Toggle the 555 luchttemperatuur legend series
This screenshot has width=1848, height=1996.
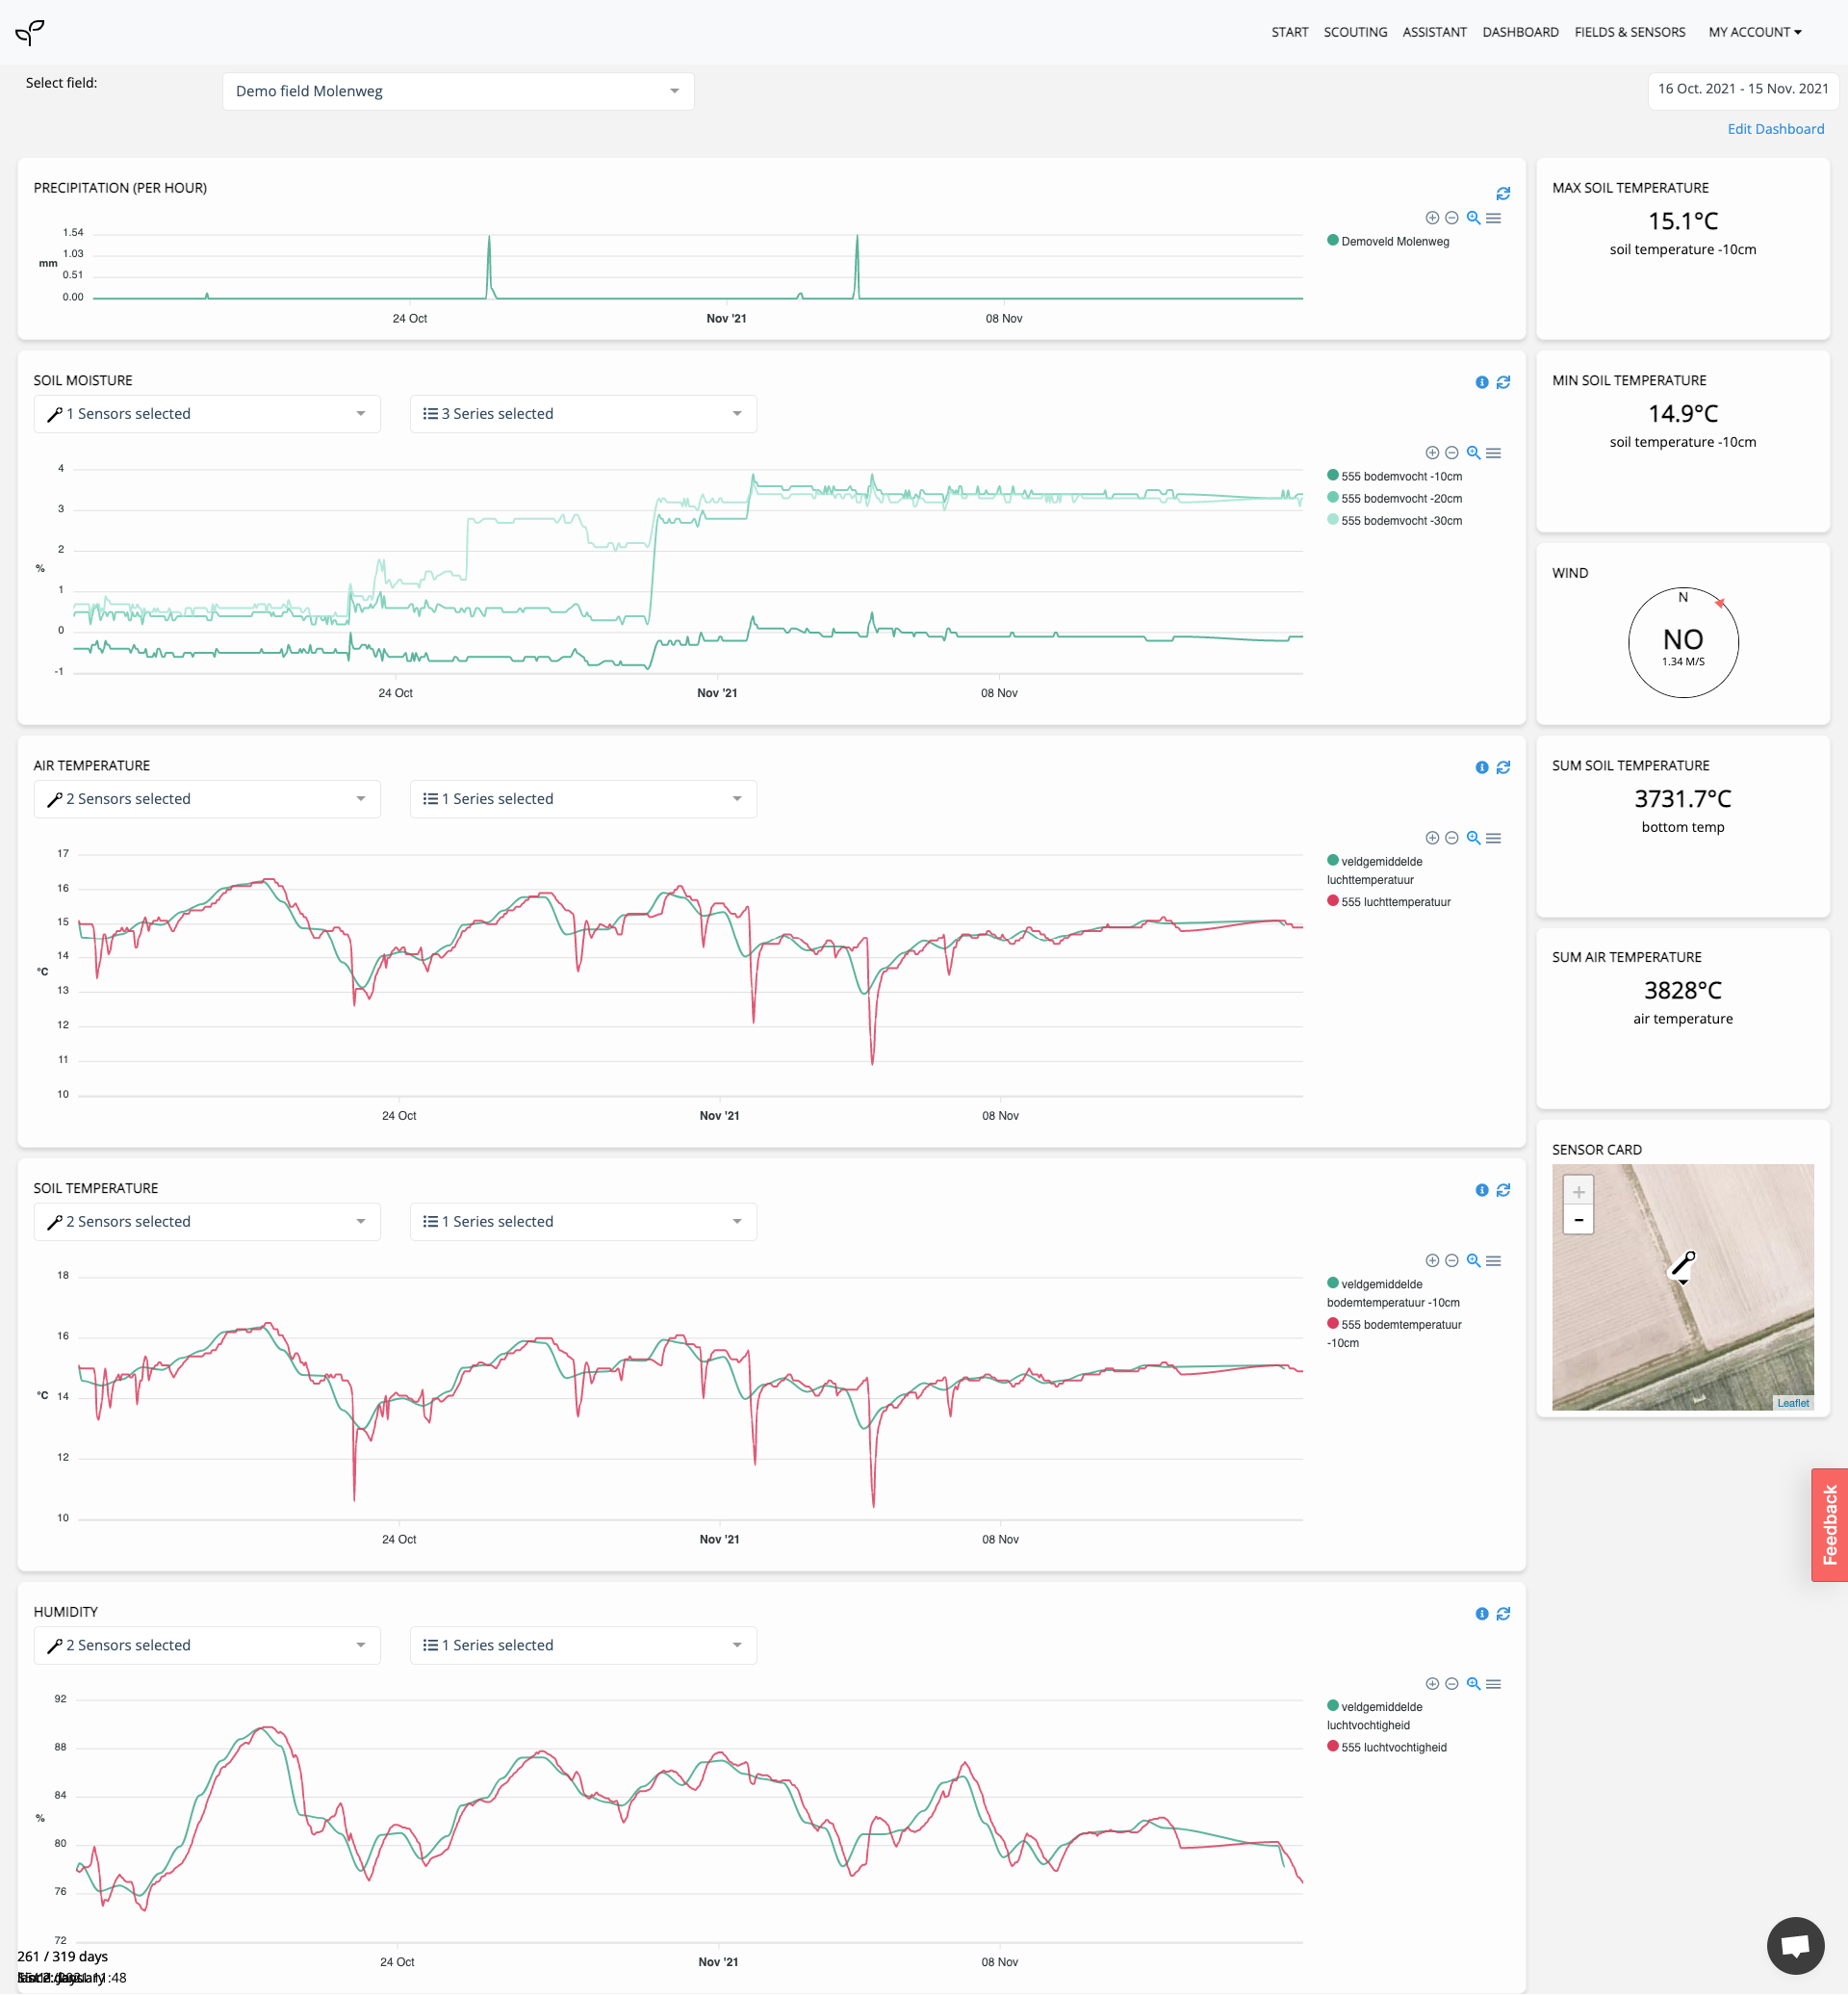coord(1394,901)
